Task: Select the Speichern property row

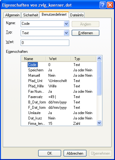Action: coord(59,70)
